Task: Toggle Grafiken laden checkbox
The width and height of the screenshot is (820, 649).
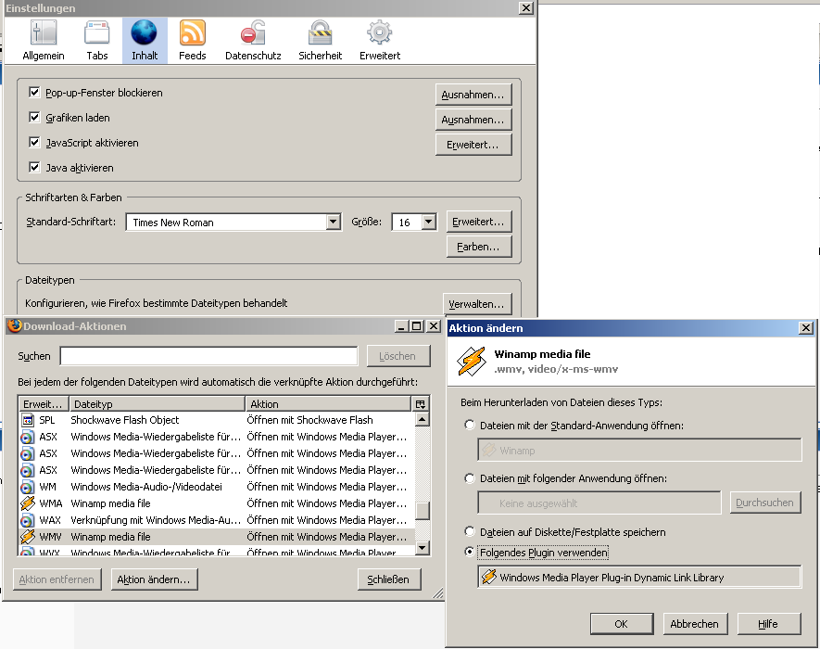Action: pos(34,117)
